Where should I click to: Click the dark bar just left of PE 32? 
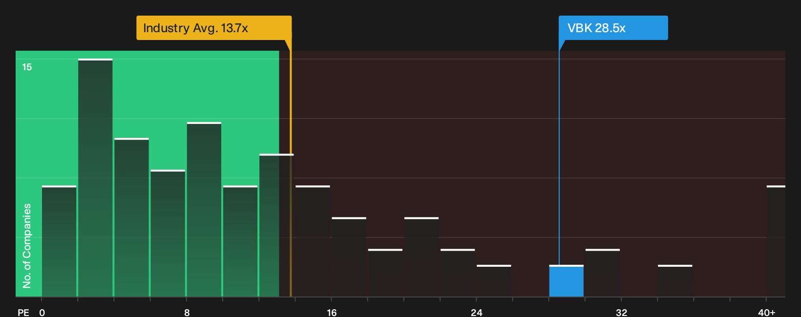[x=603, y=273]
